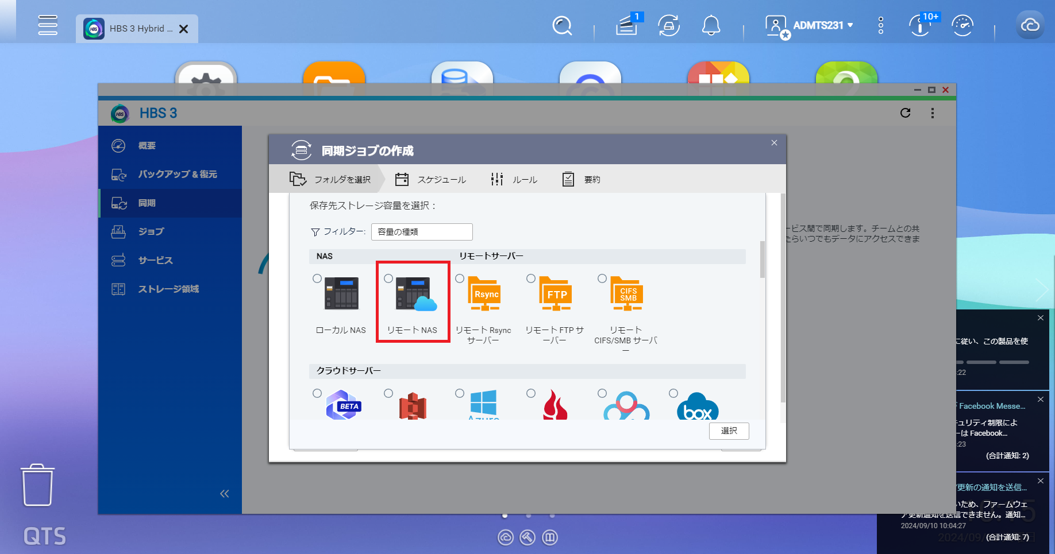
Task: Open the pause-shaped icon in bottom desktop bar
Action: pos(550,537)
